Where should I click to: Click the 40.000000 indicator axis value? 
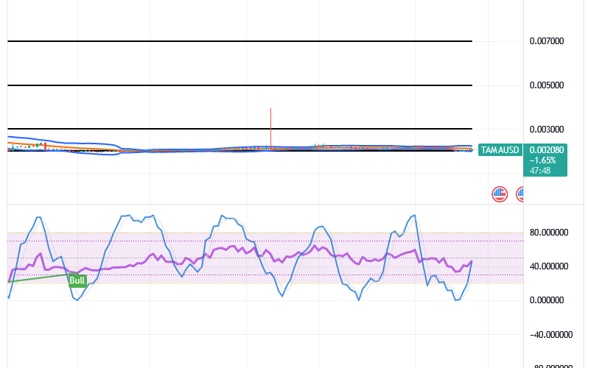[x=549, y=266]
